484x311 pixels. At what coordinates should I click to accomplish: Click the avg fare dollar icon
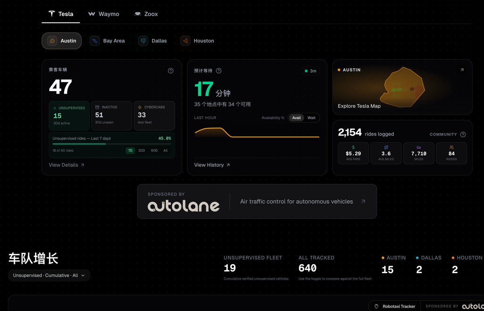(353, 148)
